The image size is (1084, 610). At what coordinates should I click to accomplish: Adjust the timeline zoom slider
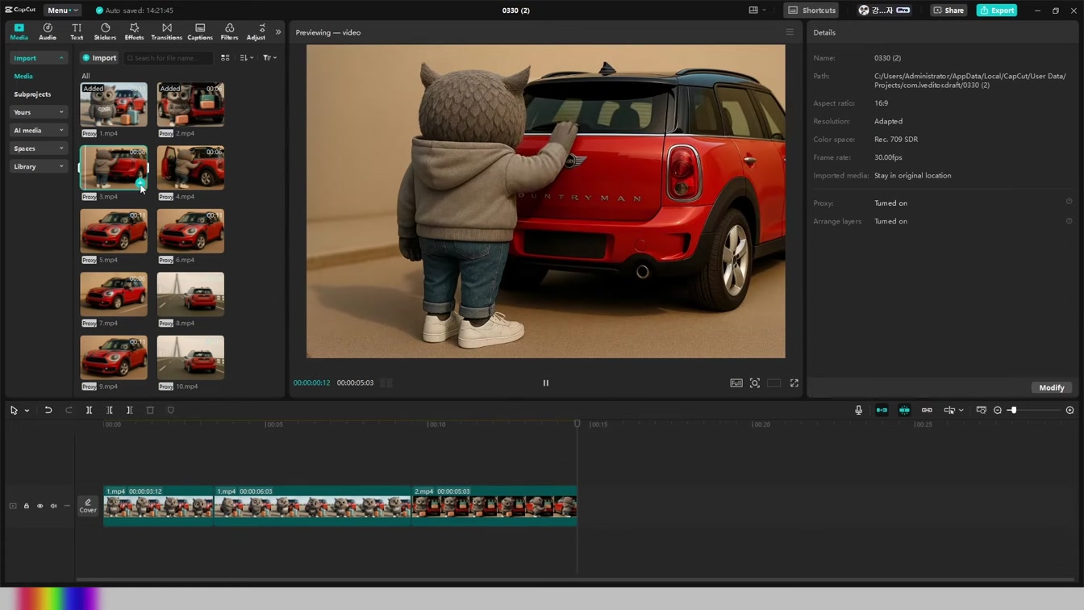pos(1013,410)
